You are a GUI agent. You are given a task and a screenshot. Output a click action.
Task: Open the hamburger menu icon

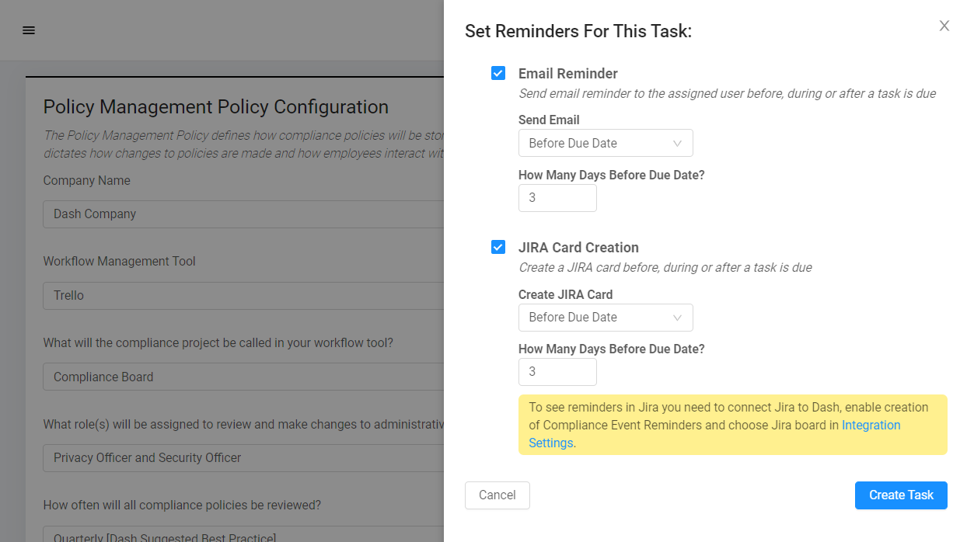pyautogui.click(x=29, y=30)
